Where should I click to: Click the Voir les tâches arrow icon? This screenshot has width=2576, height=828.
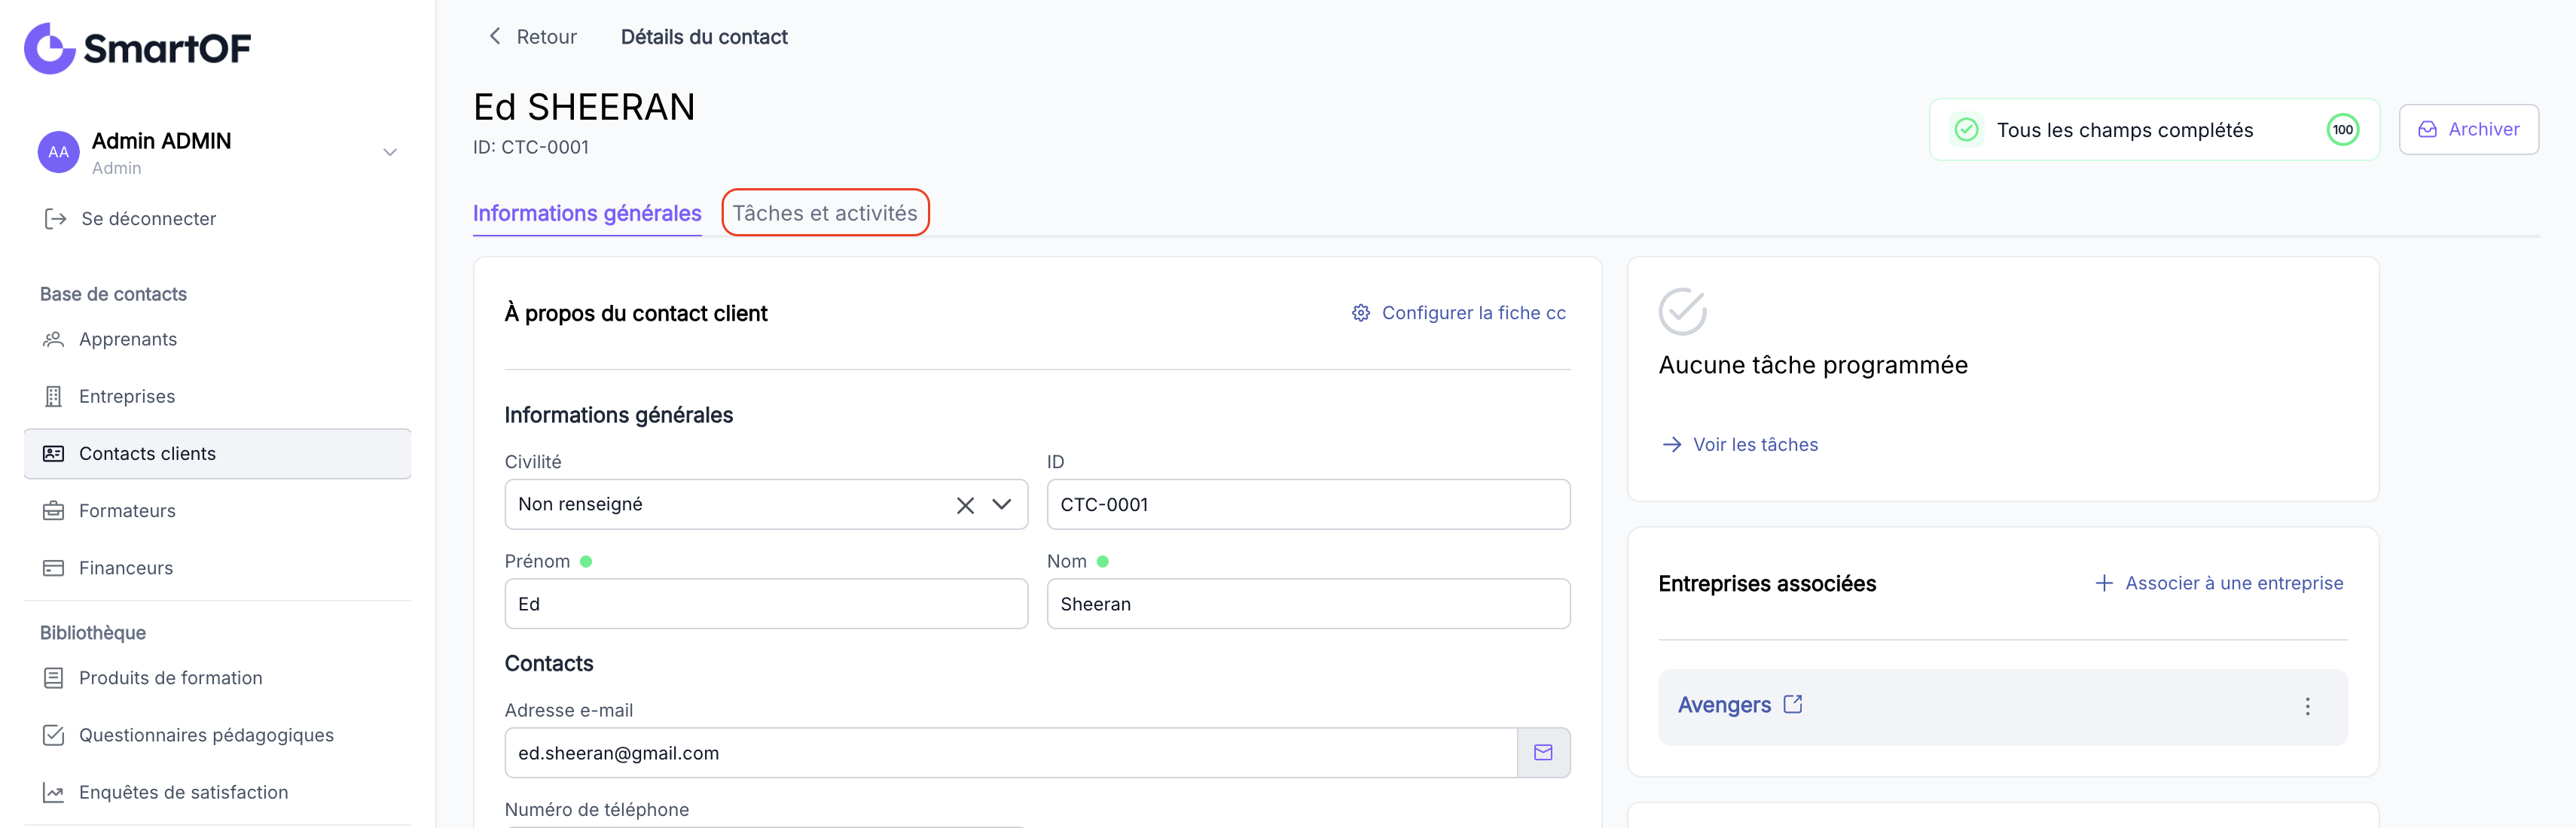(1671, 444)
